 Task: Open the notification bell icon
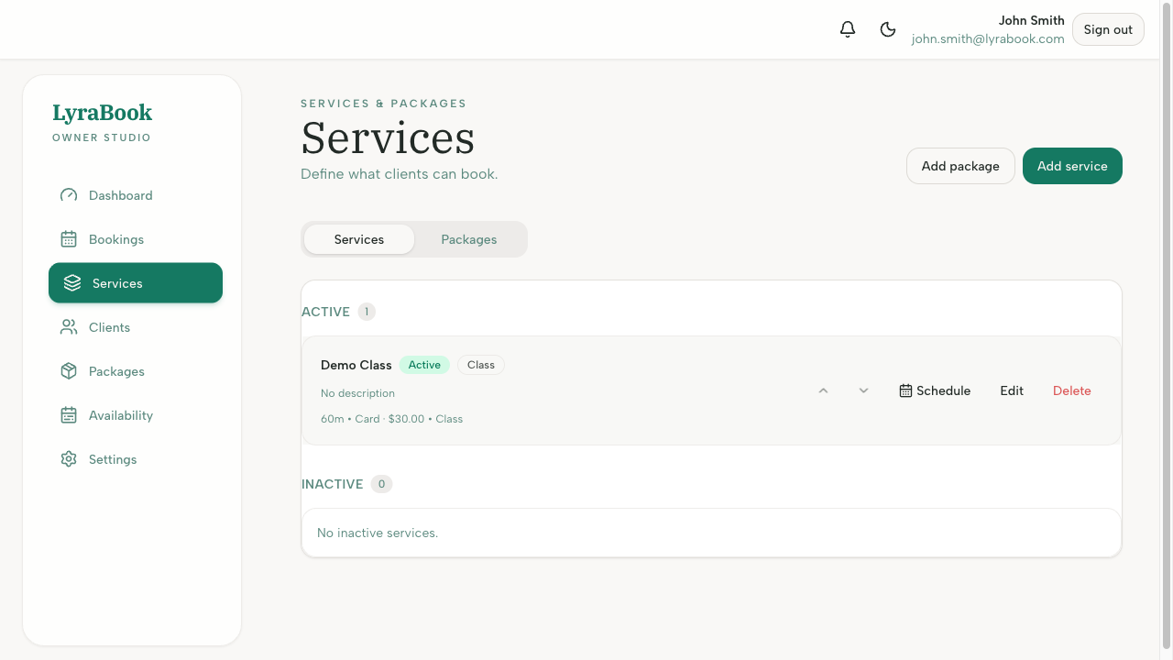(847, 28)
